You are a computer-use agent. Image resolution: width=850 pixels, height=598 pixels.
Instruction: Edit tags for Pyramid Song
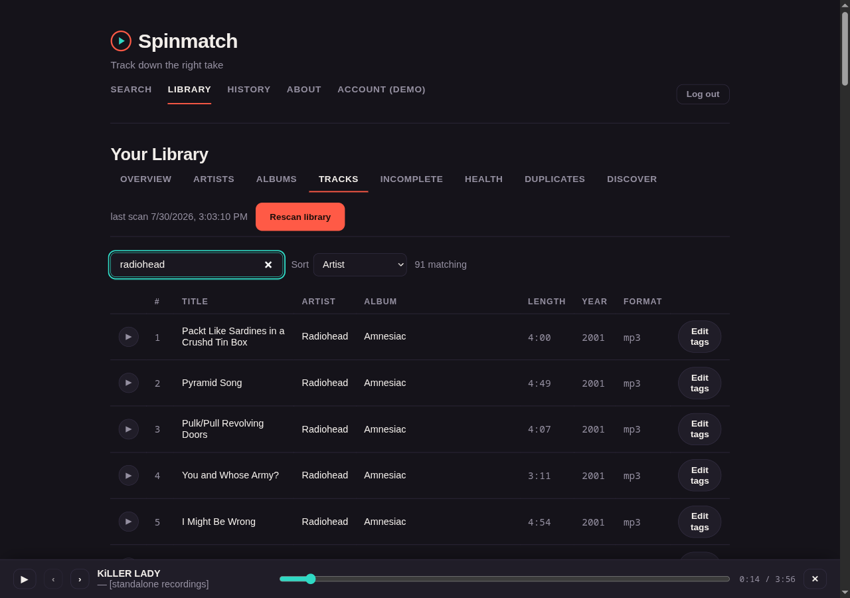point(699,383)
